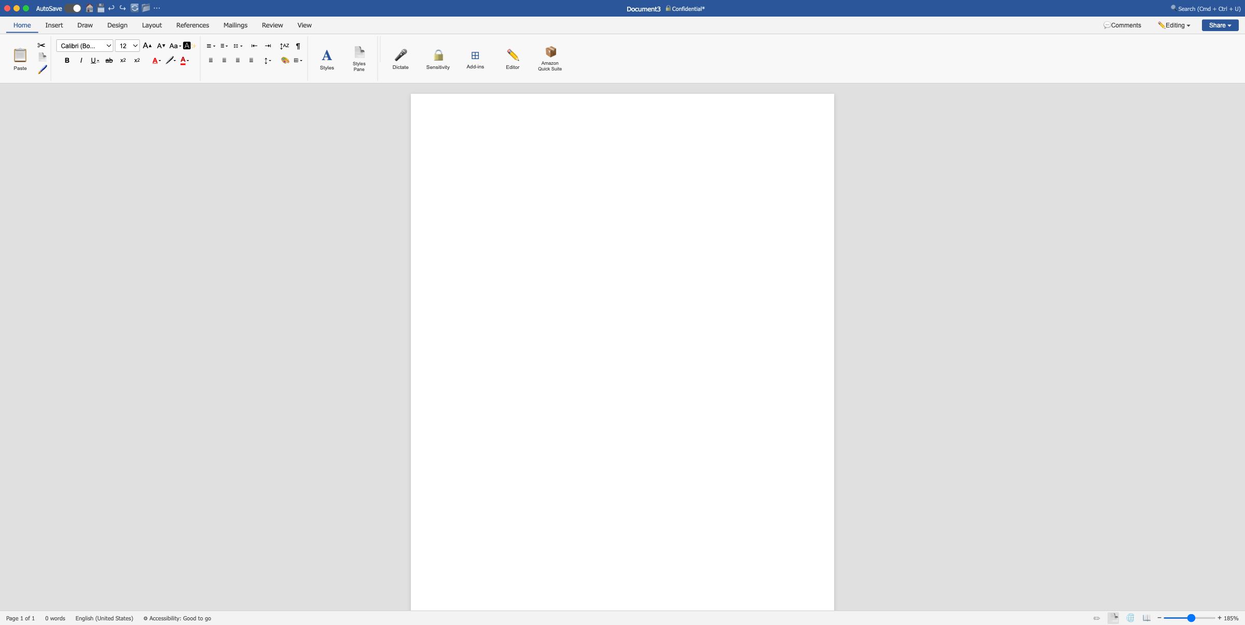Open the Sensitivity labeling tool
1245x625 pixels.
[x=437, y=58]
